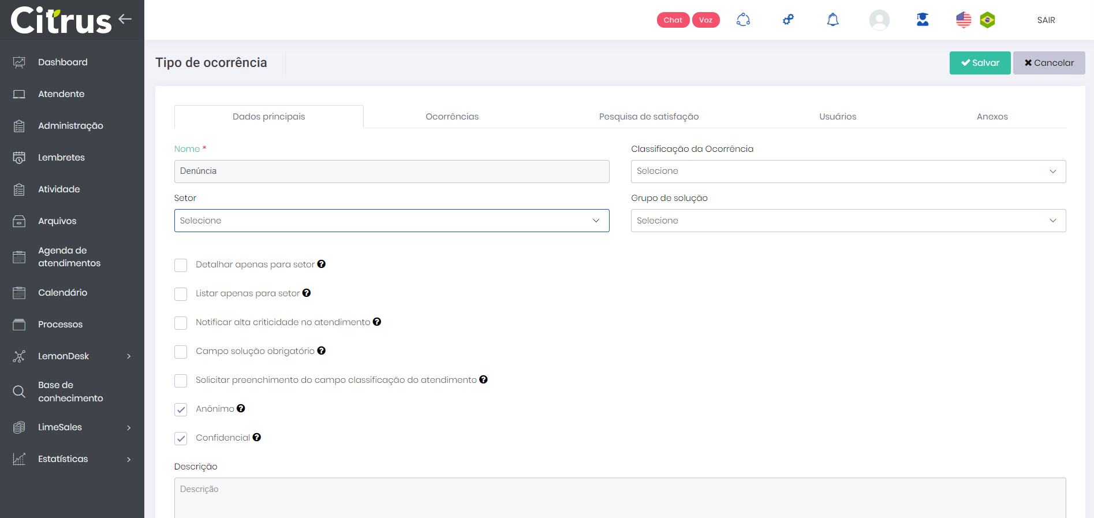The width and height of the screenshot is (1094, 518).
Task: Click the notification bell icon
Action: 832,20
